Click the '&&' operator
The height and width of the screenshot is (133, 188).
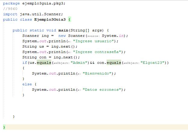[x=92, y=63]
